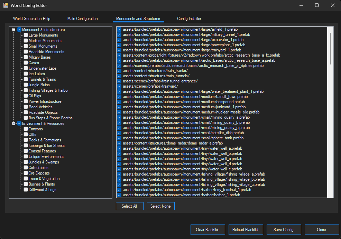This screenshot has width=341, height=239.
Task: Check the Trees & Vegetation option
Action: [x=25, y=178]
